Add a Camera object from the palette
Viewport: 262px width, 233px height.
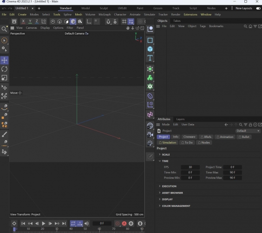[150, 134]
